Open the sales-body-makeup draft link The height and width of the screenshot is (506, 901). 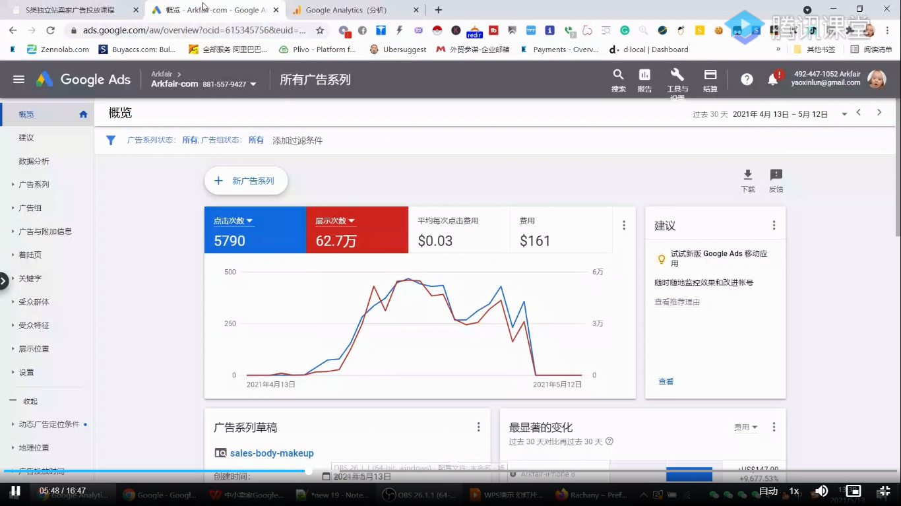[272, 453]
